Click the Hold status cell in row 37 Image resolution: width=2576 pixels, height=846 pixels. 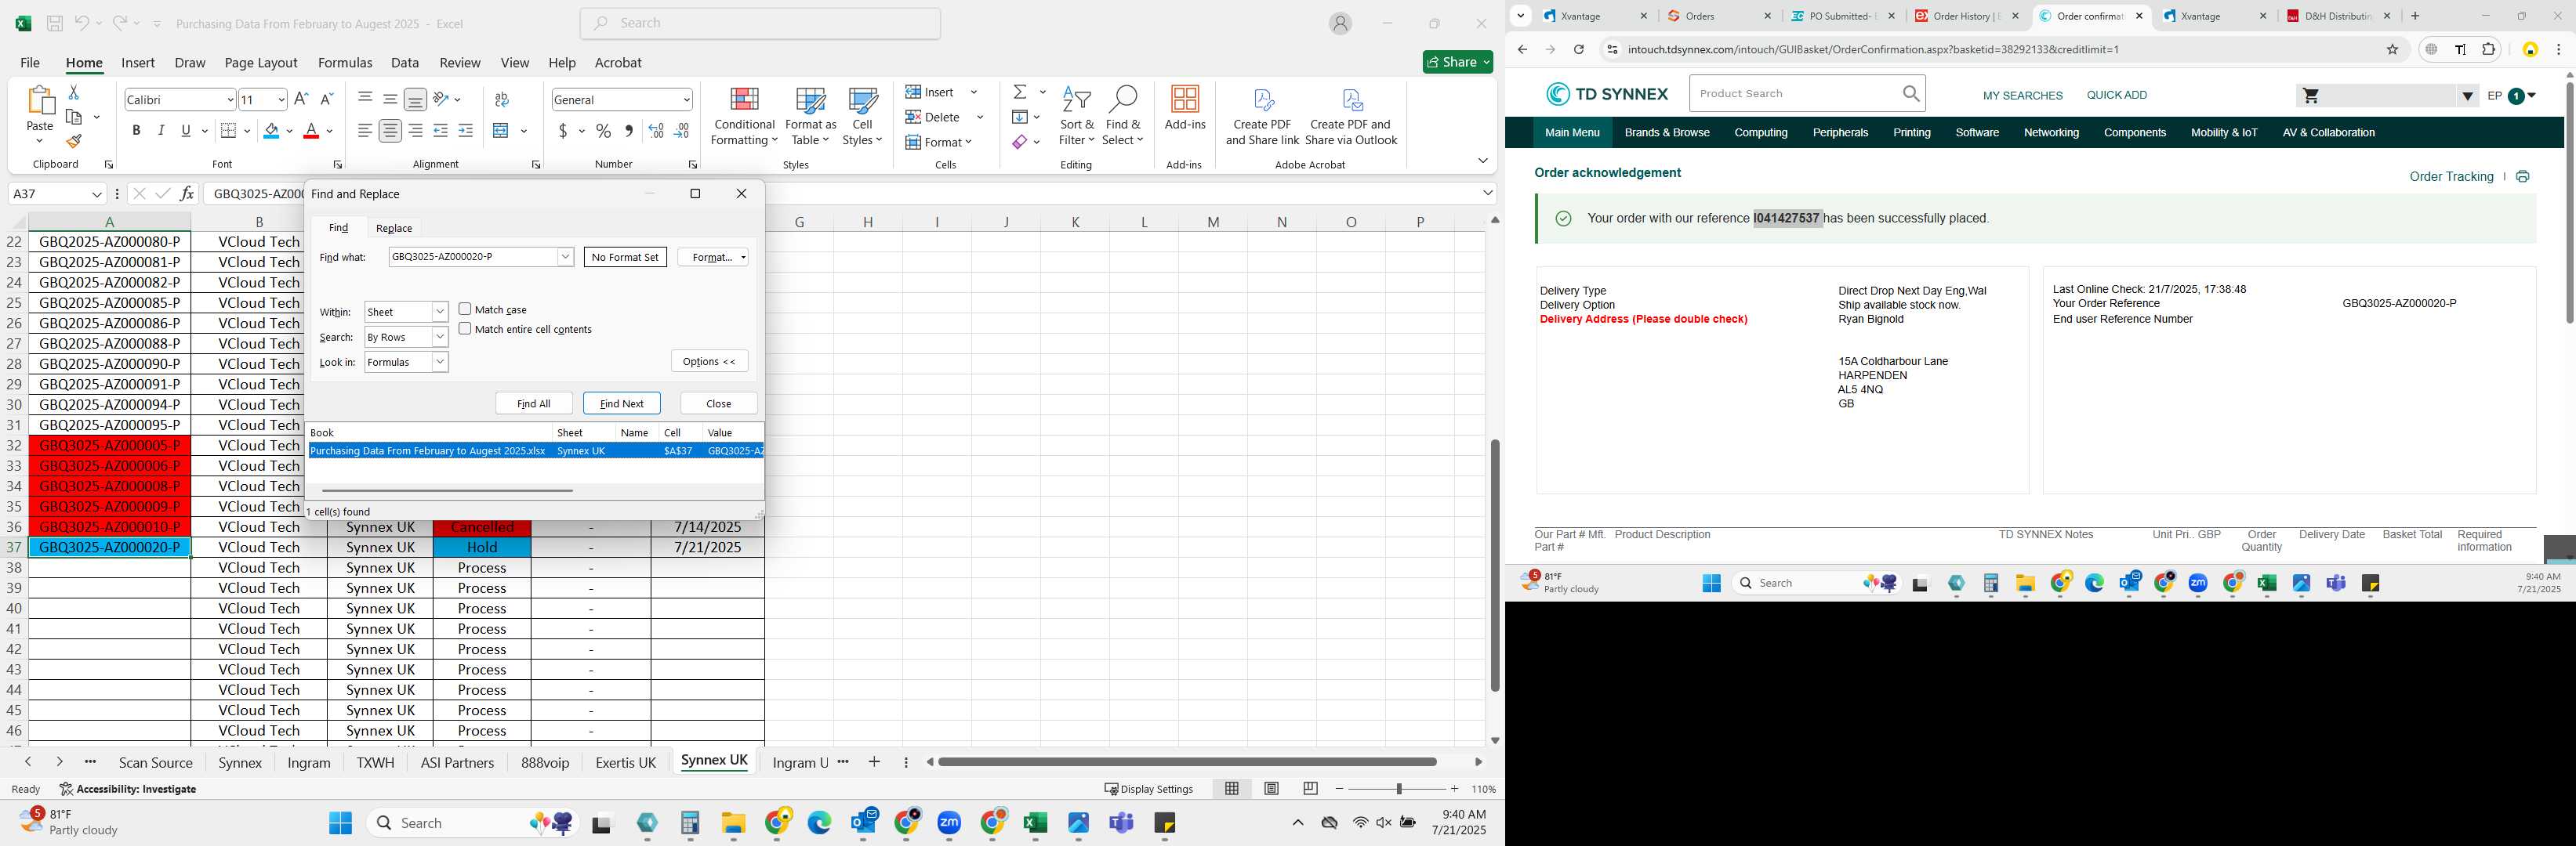[x=482, y=548]
